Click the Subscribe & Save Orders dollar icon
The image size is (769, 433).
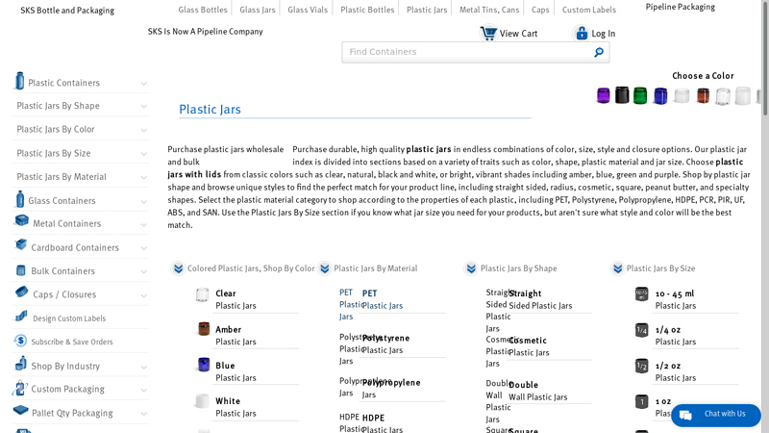pyautogui.click(x=20, y=341)
